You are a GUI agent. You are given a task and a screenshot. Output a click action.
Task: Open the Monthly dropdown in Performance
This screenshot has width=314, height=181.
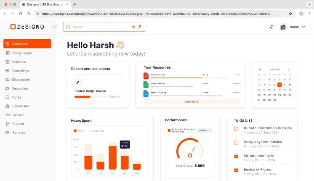[x=205, y=130]
